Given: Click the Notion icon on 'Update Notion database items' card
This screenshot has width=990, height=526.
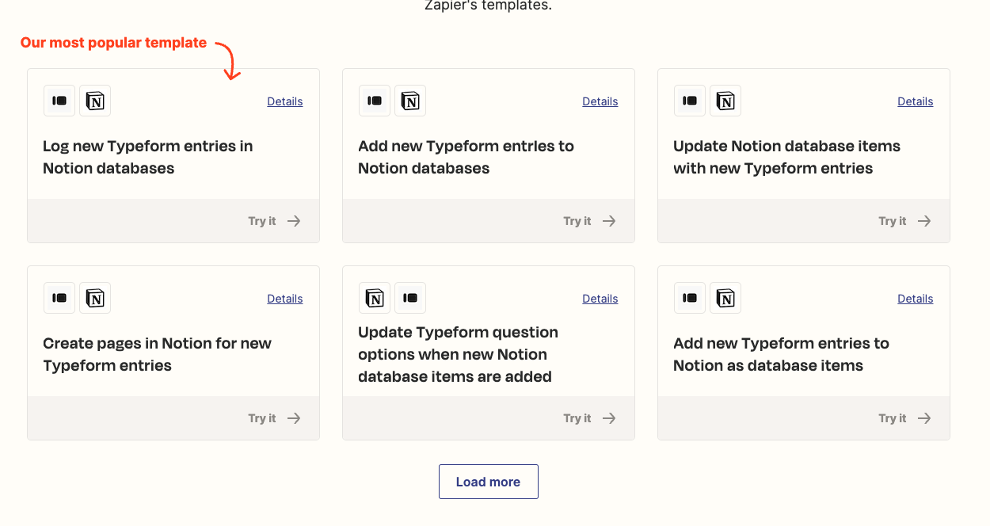Looking at the screenshot, I should point(725,101).
